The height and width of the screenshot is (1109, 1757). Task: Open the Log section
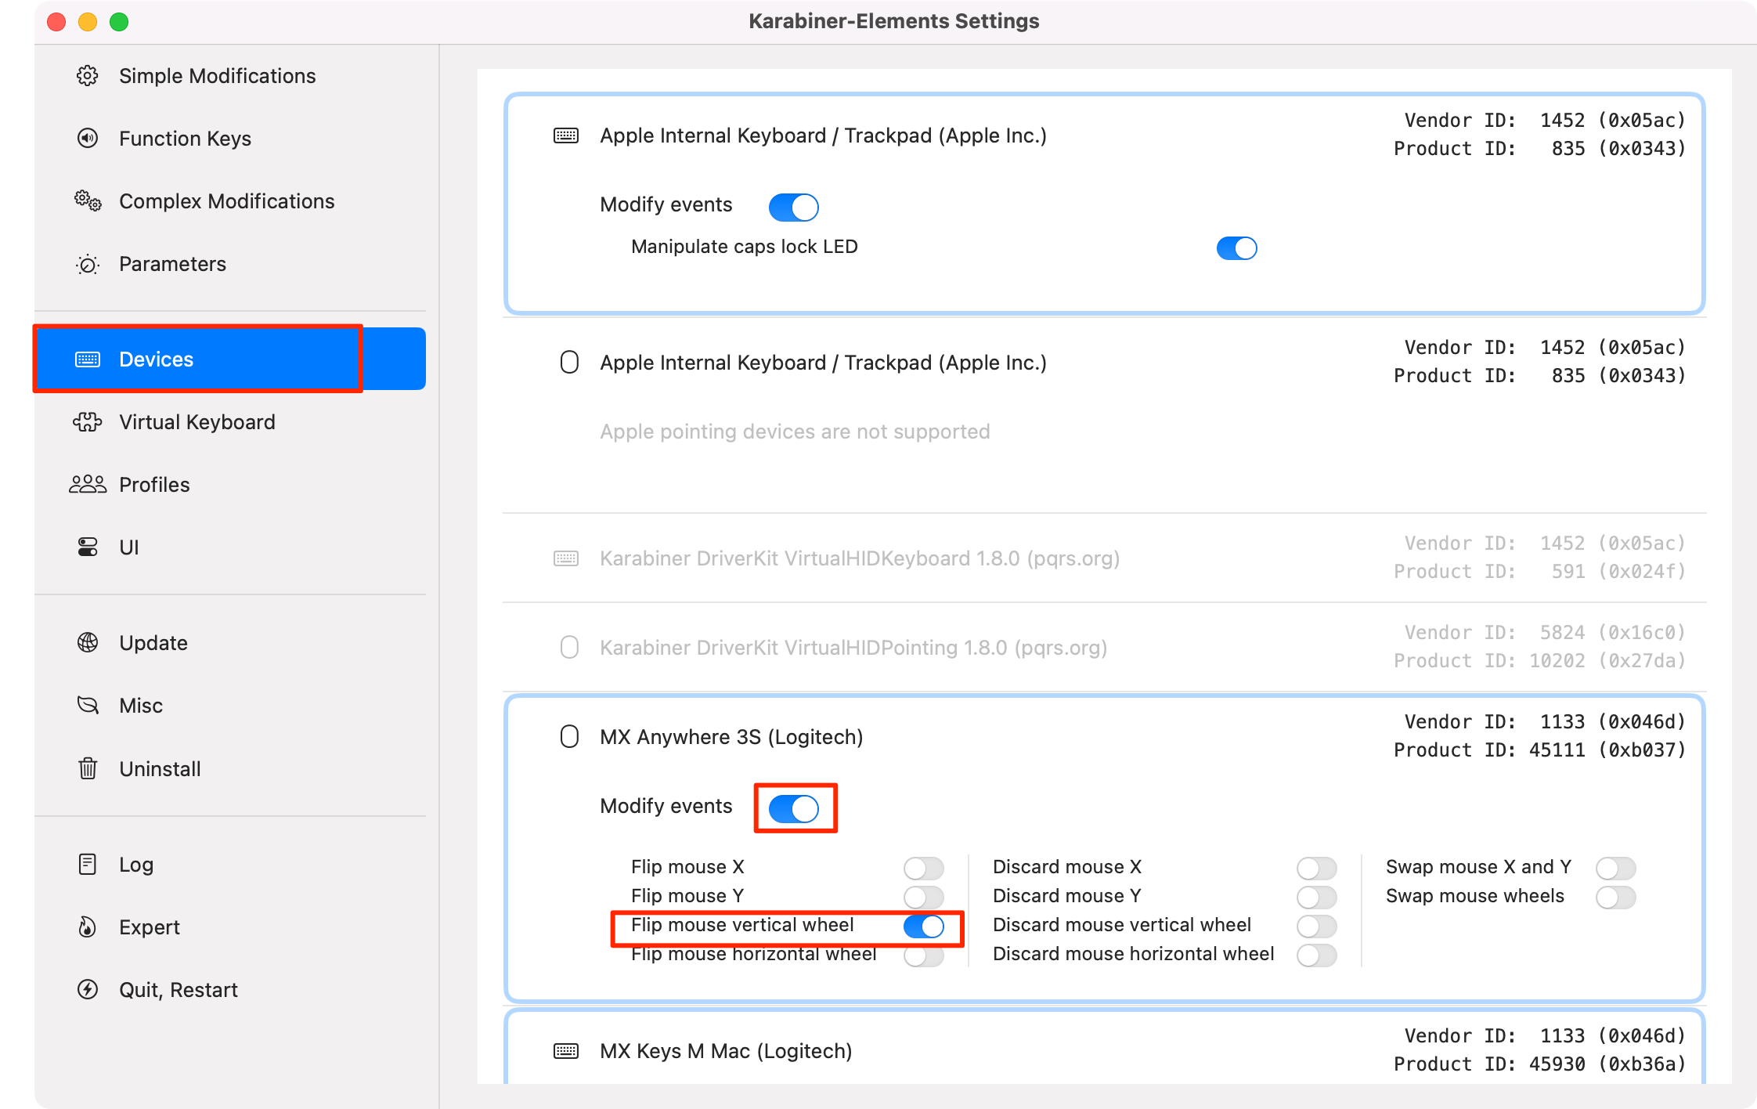point(136,865)
